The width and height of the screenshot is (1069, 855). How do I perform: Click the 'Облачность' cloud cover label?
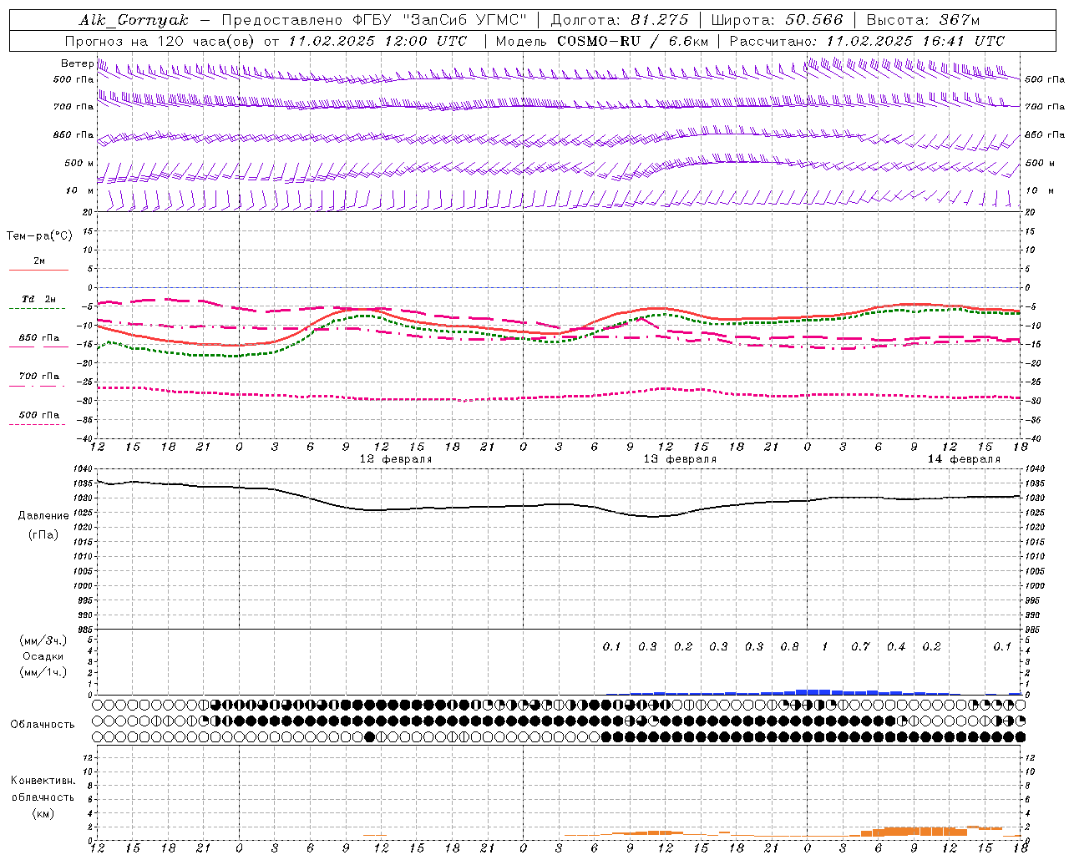(42, 725)
